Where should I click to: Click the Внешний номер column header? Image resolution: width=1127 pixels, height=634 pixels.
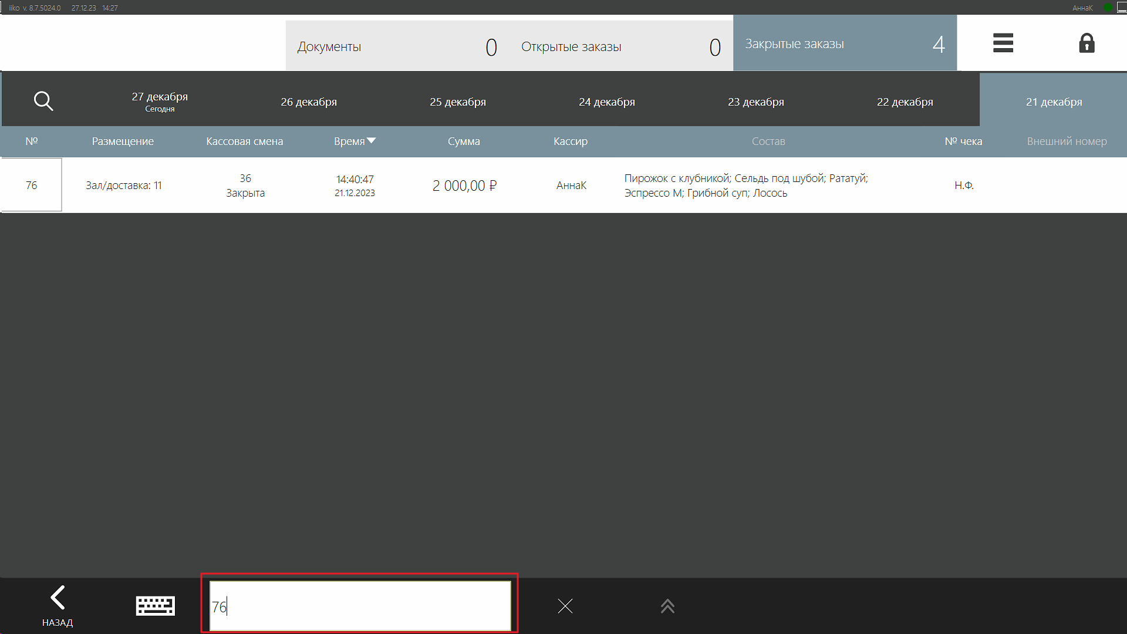click(1067, 141)
